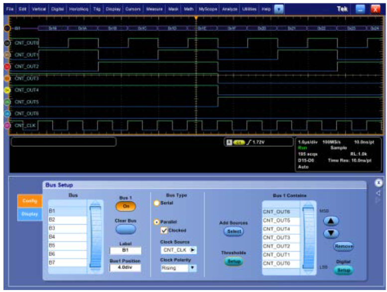Screen dimensions: 387x292
Task: Switch to the Display tab
Action: [x=30, y=214]
